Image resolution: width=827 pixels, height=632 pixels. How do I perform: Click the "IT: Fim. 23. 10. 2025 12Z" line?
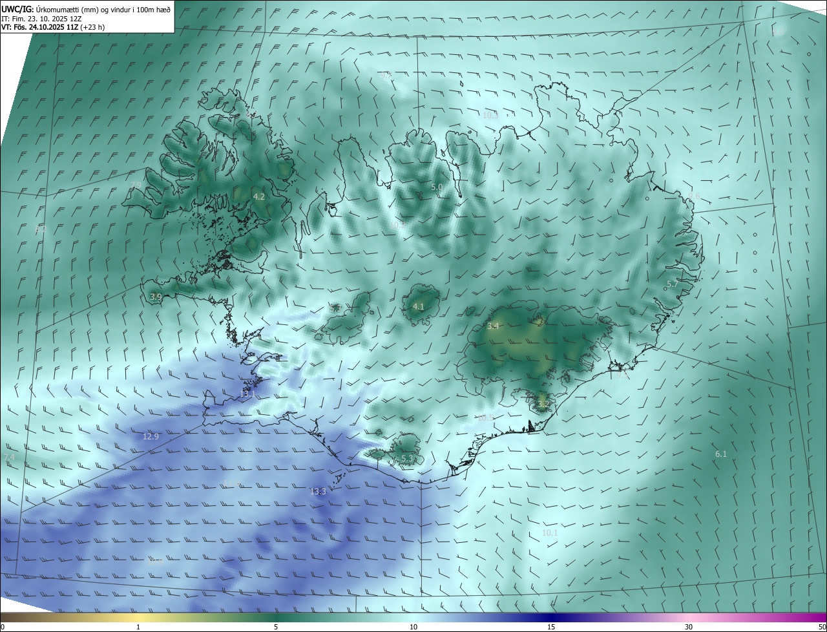[x=41, y=19]
